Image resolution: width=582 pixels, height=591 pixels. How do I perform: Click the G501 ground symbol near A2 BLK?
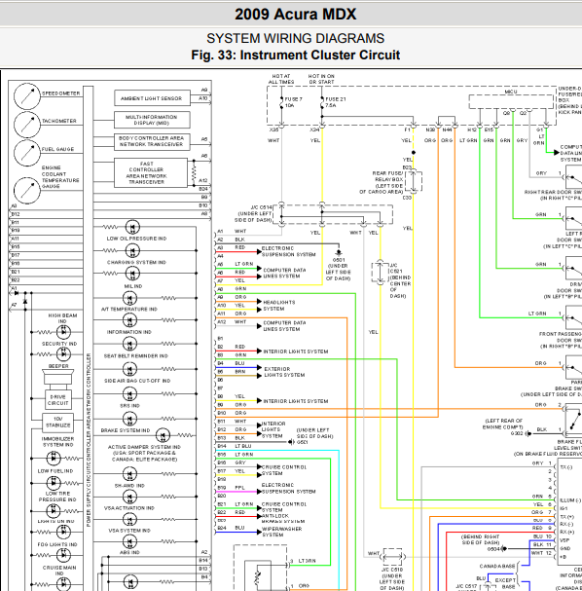(339, 252)
